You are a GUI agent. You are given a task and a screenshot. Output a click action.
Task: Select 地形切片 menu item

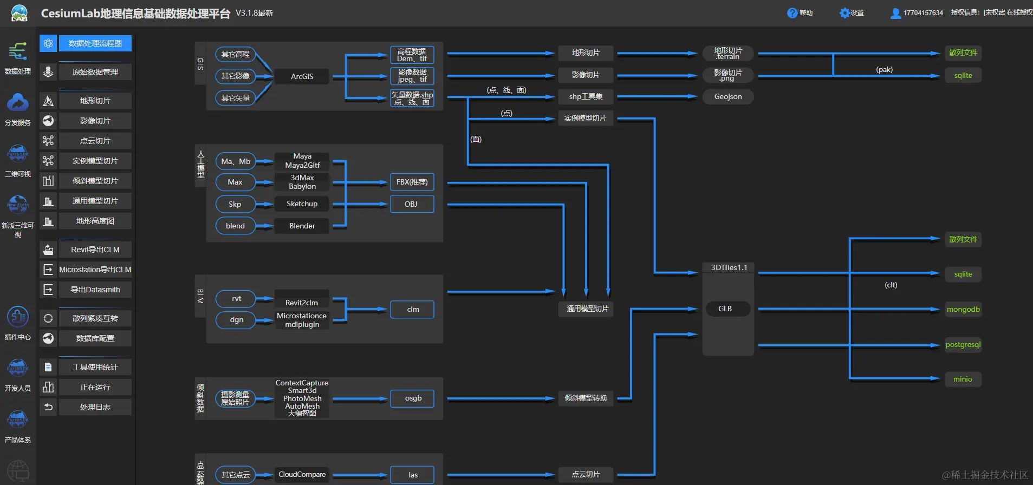(95, 101)
